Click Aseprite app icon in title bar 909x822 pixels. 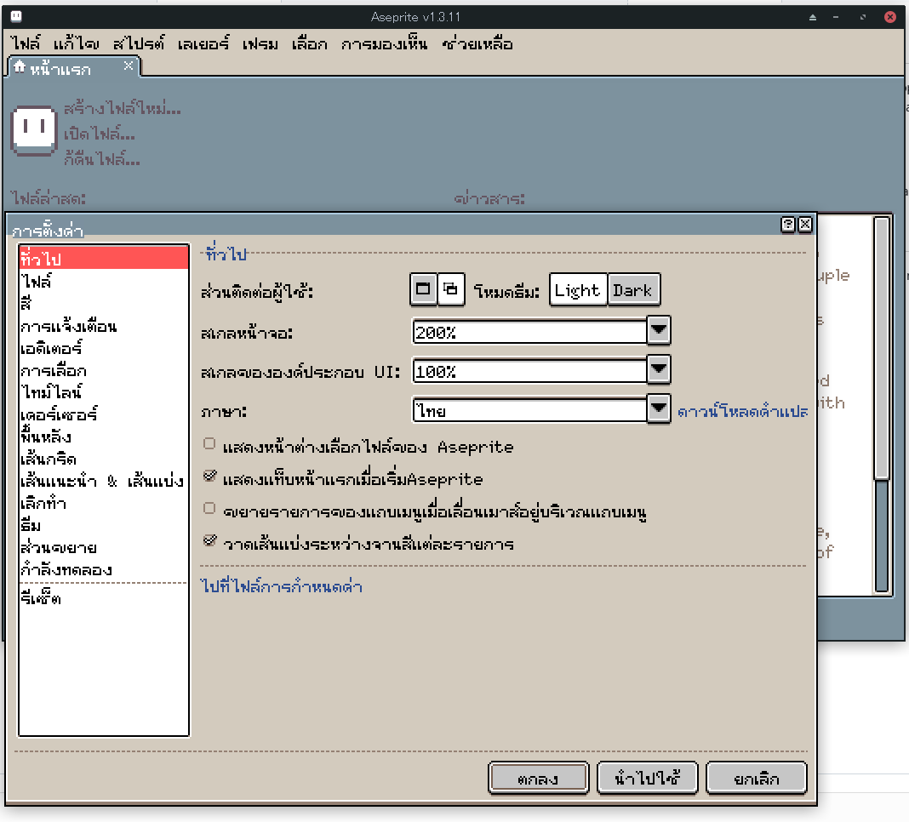[x=16, y=16]
